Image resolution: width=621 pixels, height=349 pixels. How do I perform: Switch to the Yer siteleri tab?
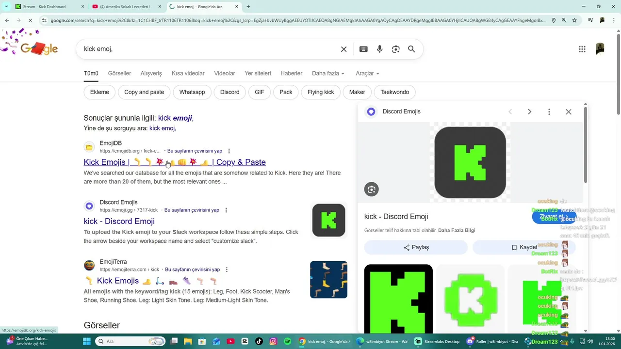pos(258,73)
